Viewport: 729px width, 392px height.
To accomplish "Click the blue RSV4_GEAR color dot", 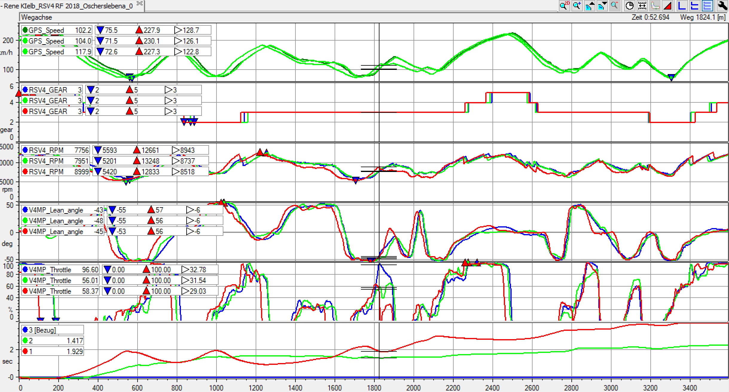I will pyautogui.click(x=25, y=90).
